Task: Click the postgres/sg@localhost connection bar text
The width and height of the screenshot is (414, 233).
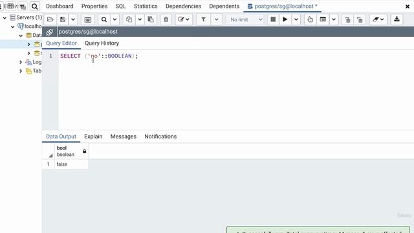Action: (x=88, y=32)
